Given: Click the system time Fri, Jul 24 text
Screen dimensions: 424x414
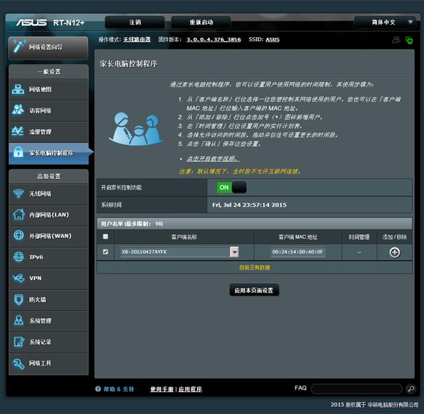Looking at the screenshot, I should (x=249, y=205).
